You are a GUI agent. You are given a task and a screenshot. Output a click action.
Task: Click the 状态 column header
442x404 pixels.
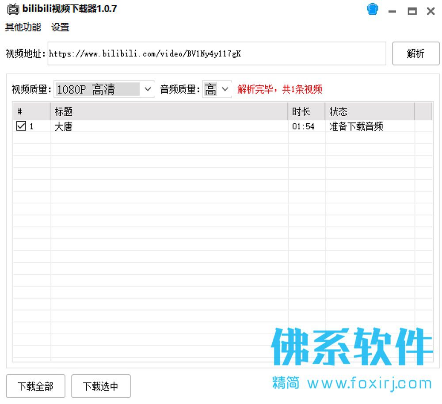point(370,111)
